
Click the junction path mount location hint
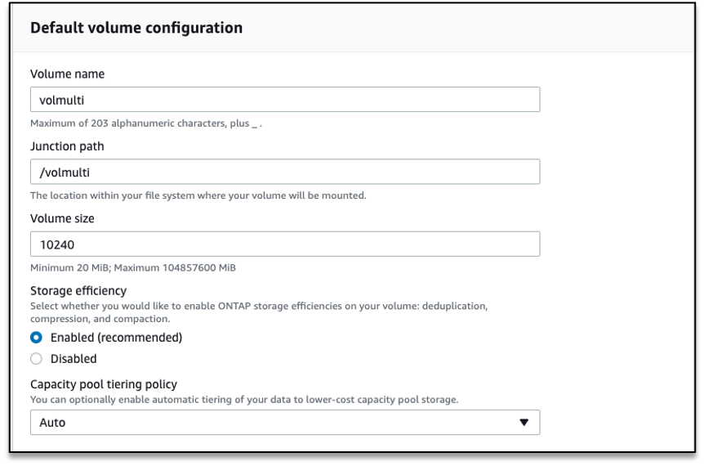pyautogui.click(x=198, y=196)
